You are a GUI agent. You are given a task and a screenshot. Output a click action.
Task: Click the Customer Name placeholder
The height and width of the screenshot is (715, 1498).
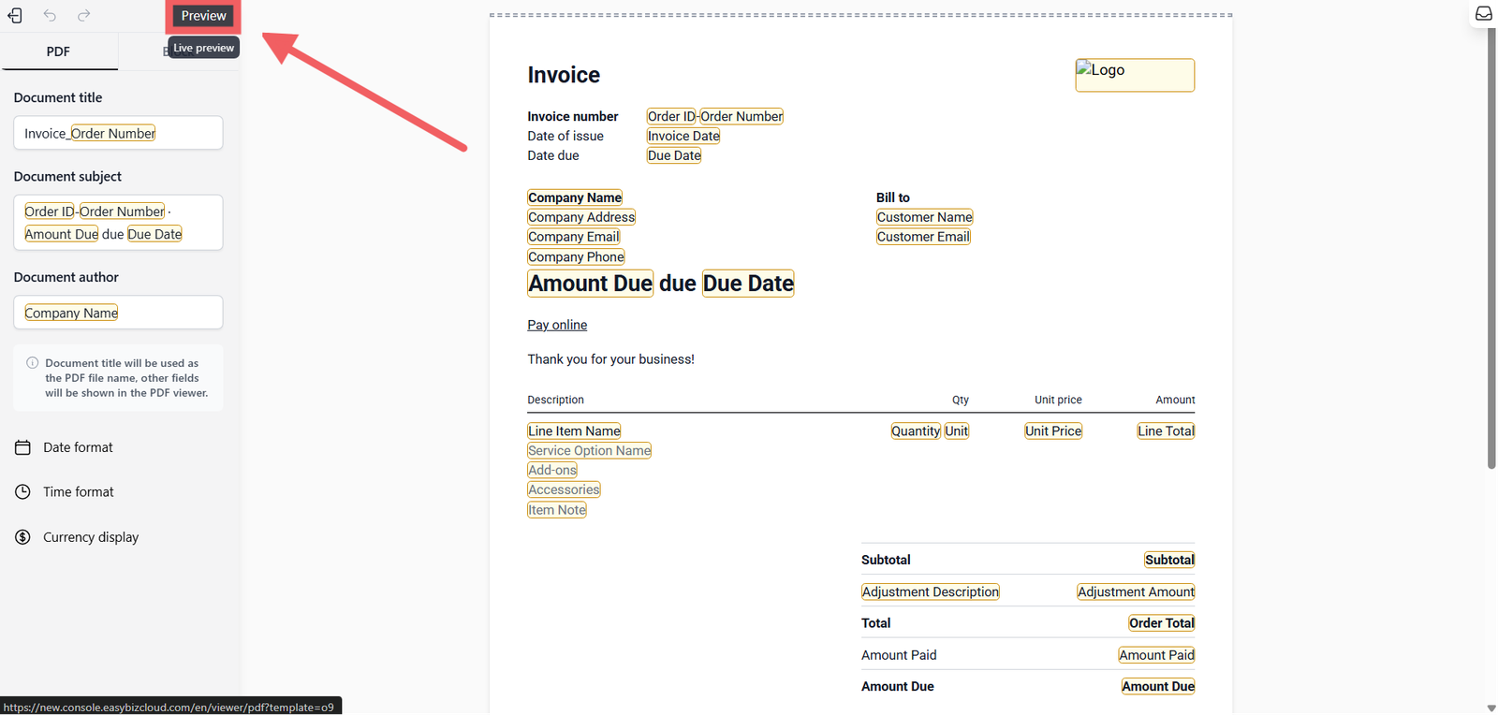925,217
